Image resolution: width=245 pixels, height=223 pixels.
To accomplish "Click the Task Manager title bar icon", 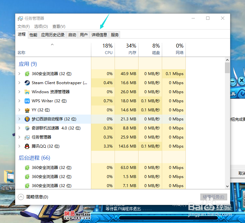I will point(20,18).
